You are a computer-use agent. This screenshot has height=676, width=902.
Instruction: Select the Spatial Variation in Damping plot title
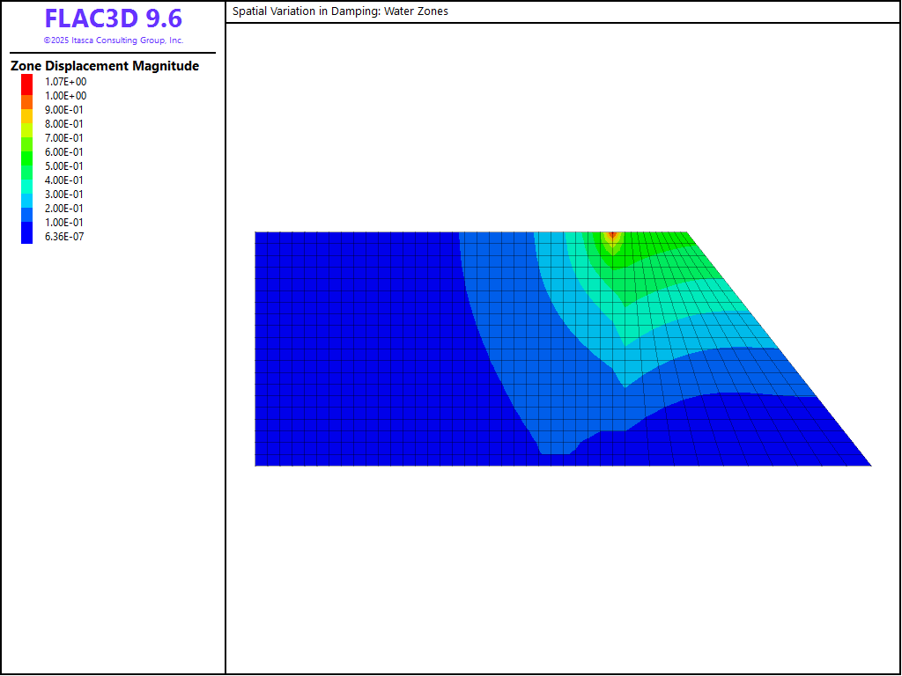340,11
